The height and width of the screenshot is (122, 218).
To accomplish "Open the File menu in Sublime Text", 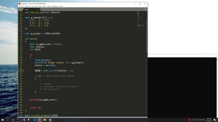I will (19, 6).
